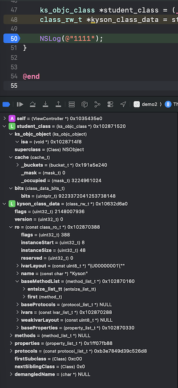Expand the baseProperties row

pos(17,328)
